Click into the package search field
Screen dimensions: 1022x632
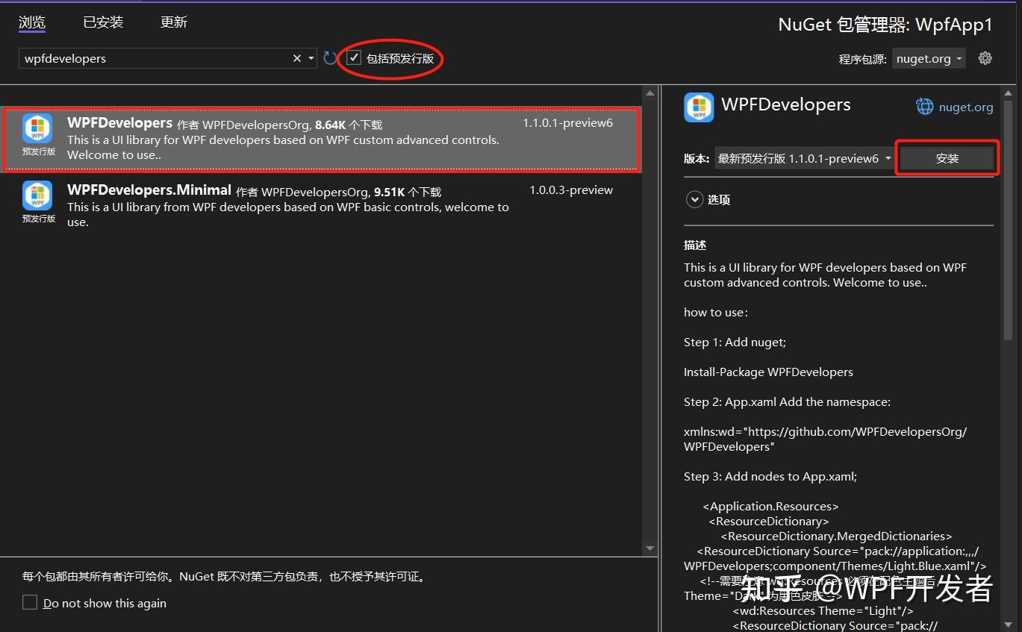click(x=157, y=58)
